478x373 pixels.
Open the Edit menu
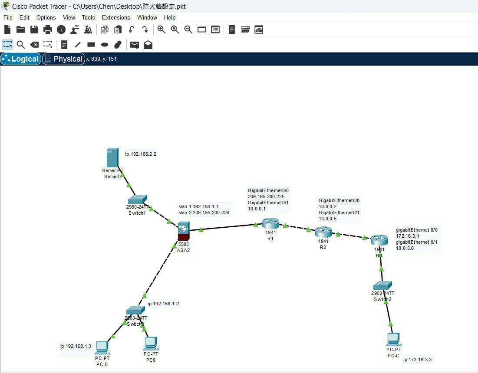24,17
